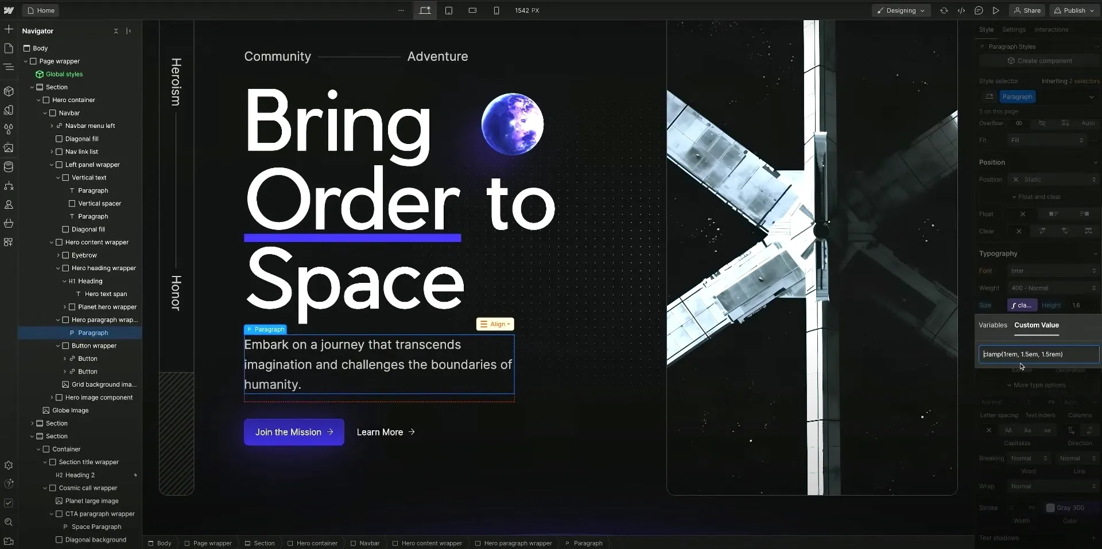Open the Font Inter dropdown
The width and height of the screenshot is (1102, 549).
(1054, 271)
